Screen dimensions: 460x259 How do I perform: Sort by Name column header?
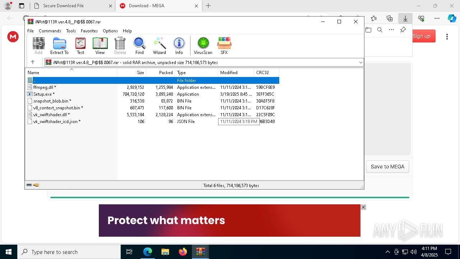tap(72, 72)
